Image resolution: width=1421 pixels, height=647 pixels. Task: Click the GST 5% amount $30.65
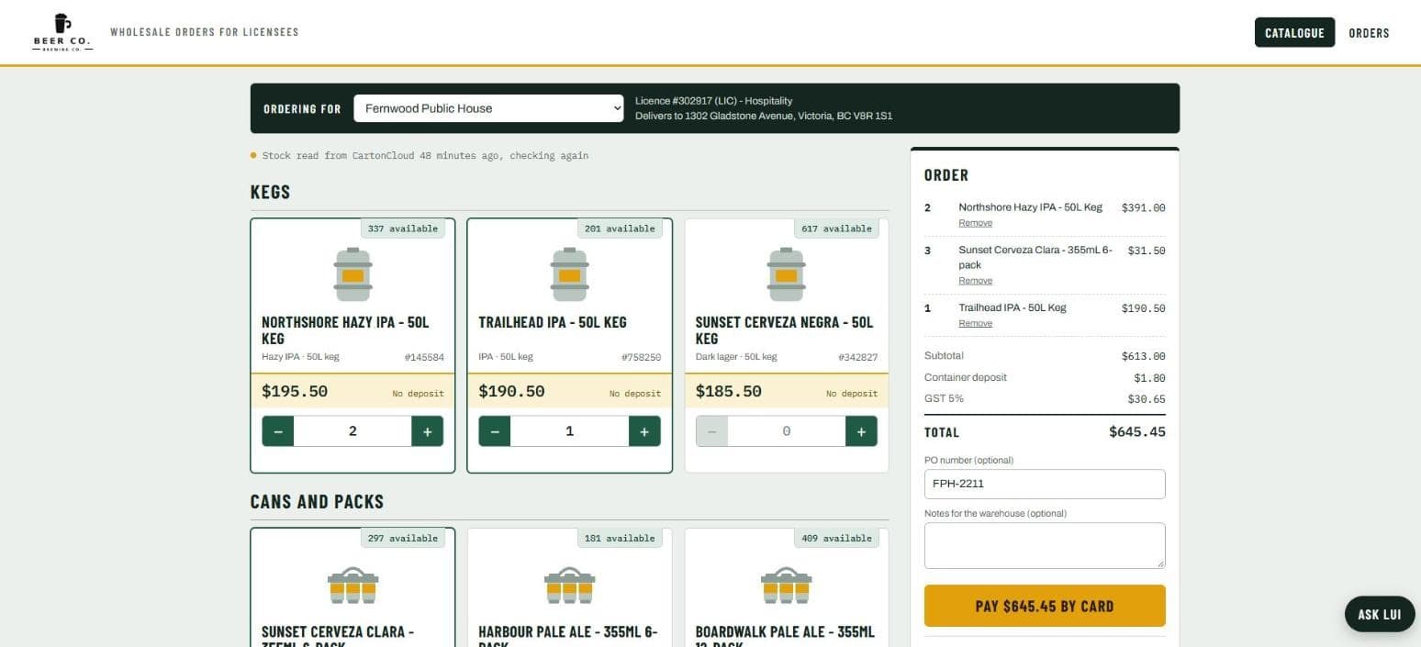(1147, 399)
